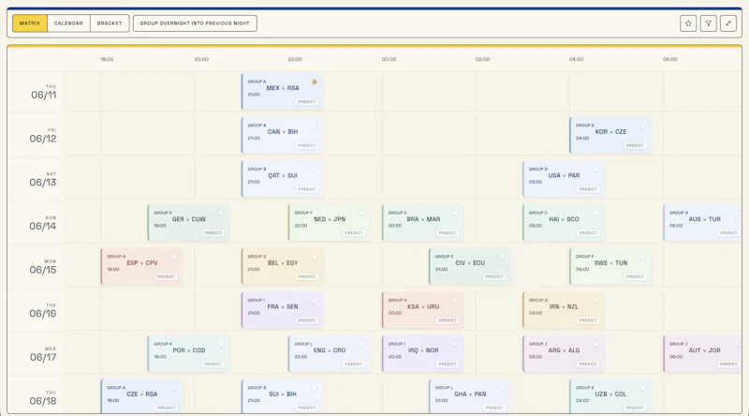Click the IRN v NZL match title

[564, 307]
